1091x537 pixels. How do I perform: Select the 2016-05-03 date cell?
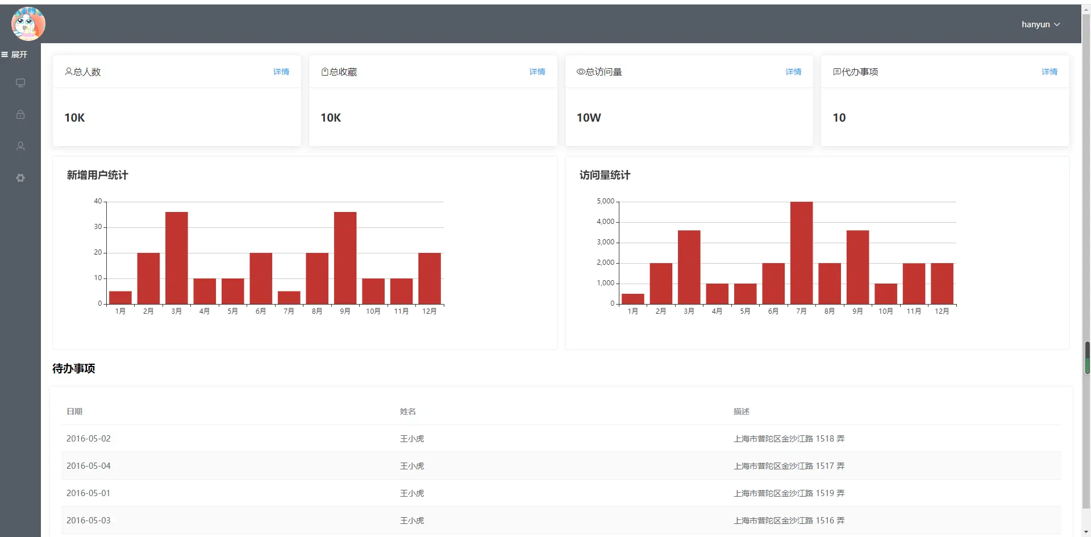pyautogui.click(x=89, y=521)
